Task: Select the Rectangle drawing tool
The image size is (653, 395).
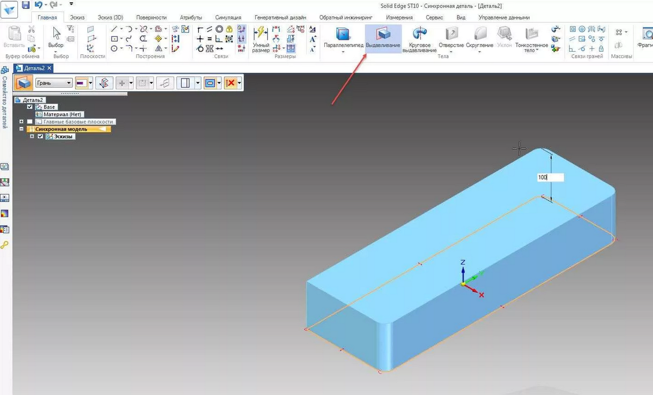Action: point(114,39)
